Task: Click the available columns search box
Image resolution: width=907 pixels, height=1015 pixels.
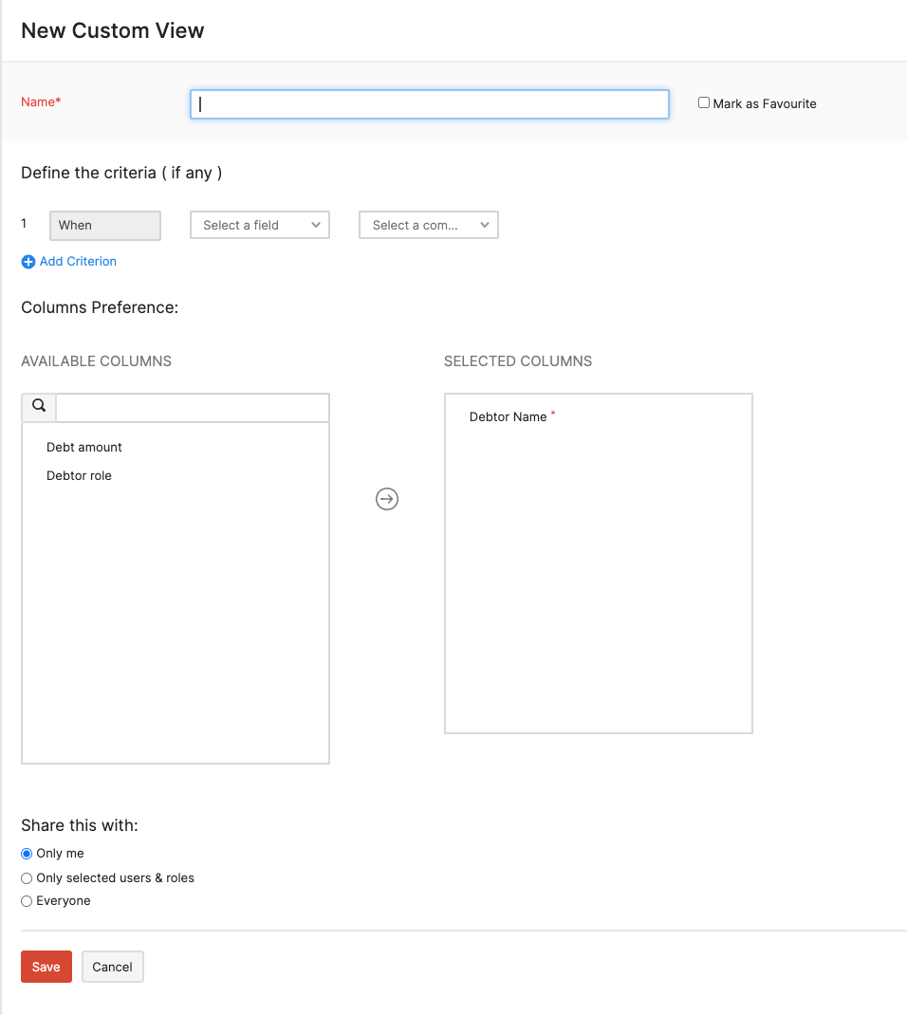Action: pyautogui.click(x=193, y=408)
